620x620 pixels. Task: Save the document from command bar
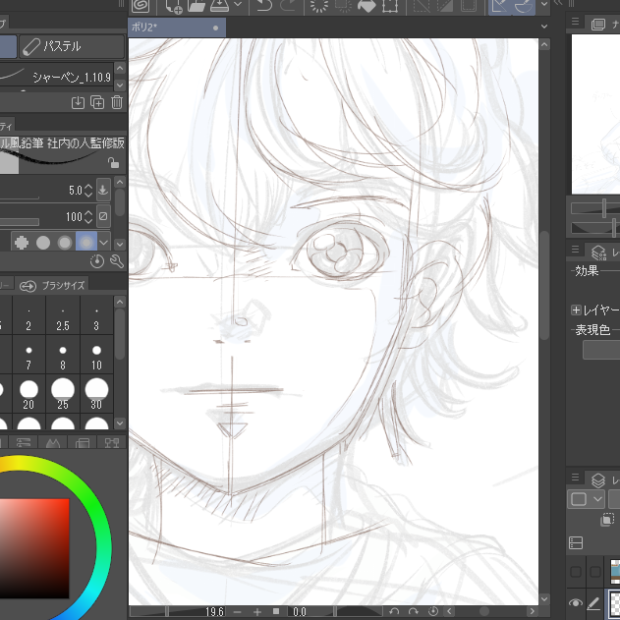pyautogui.click(x=219, y=6)
